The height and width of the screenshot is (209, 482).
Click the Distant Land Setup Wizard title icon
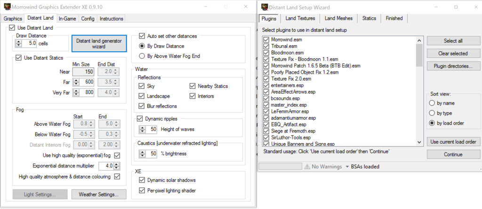point(265,7)
